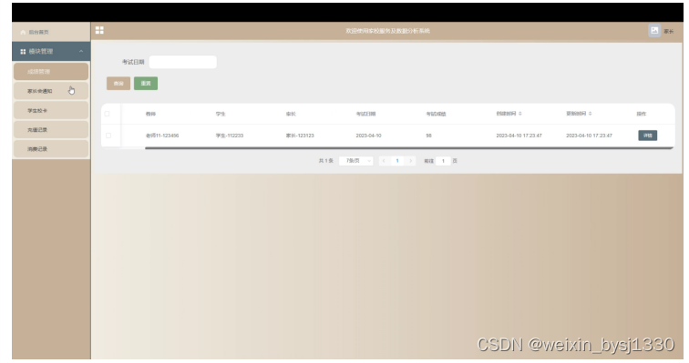Click the 家长 username in the header
Image resolution: width=689 pixels, height=363 pixels.
click(668, 32)
